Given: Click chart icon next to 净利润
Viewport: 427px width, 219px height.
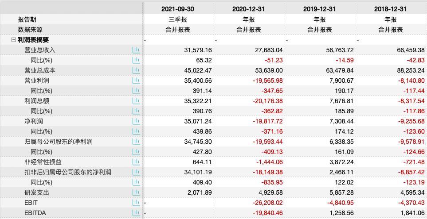Looking at the screenshot, I should pyautogui.click(x=136, y=121).
